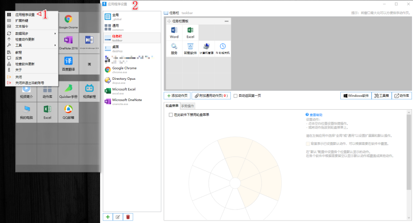413x223 pixels.
Task: Launch Google Chrome tile in Quicker panel
Action: coord(69,22)
